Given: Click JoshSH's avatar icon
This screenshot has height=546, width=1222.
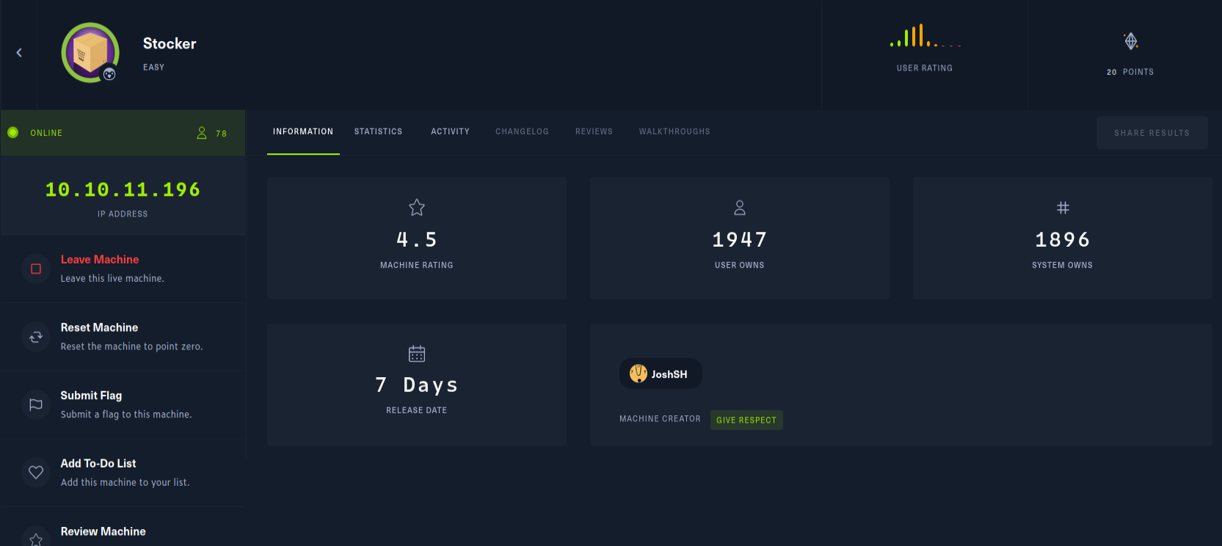Looking at the screenshot, I should 639,374.
